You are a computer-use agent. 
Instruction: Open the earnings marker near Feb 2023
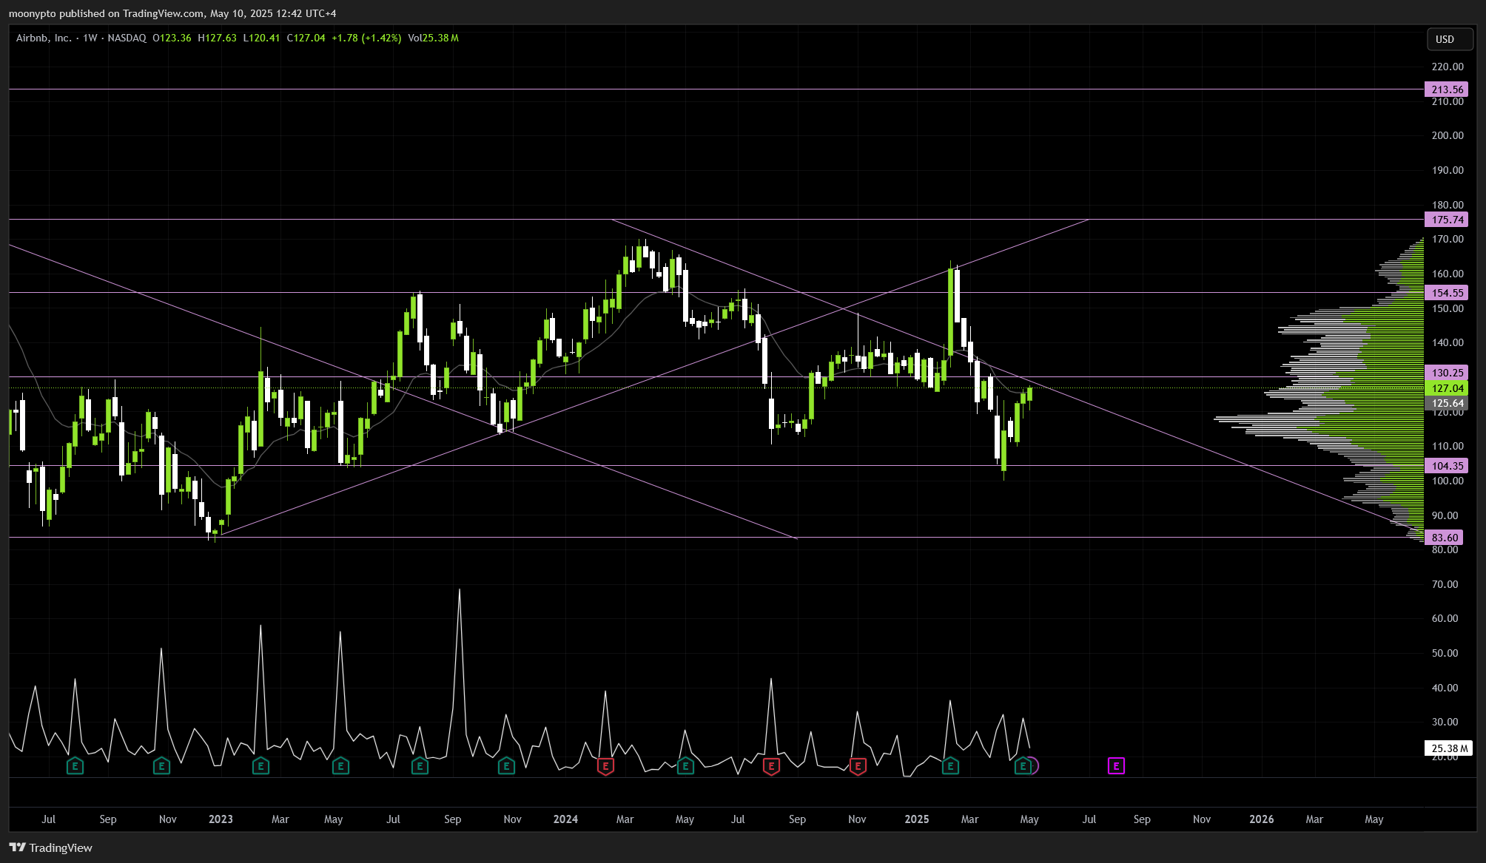260,766
